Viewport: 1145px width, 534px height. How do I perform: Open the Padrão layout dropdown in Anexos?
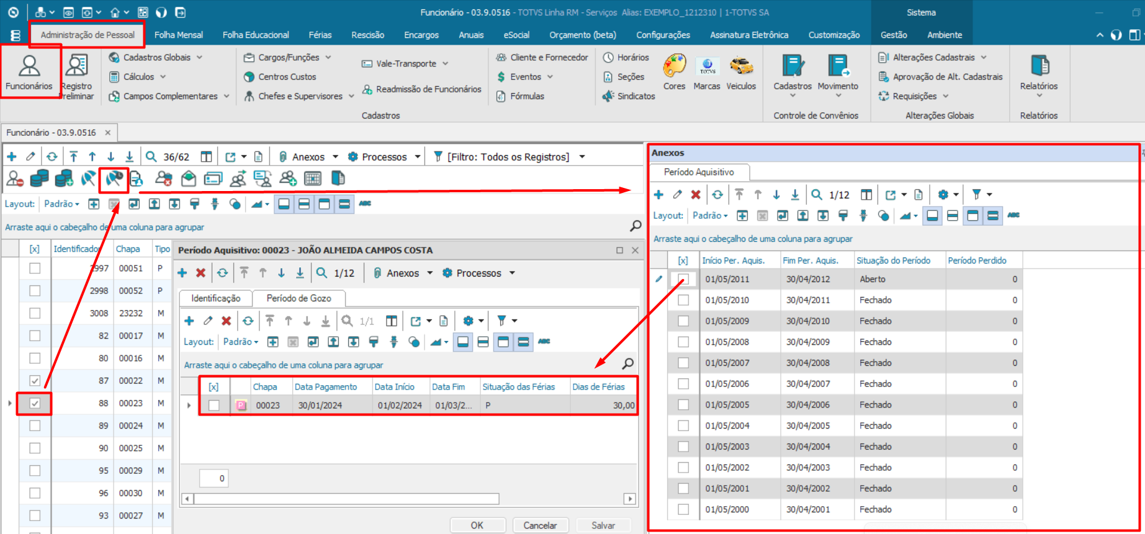(711, 216)
